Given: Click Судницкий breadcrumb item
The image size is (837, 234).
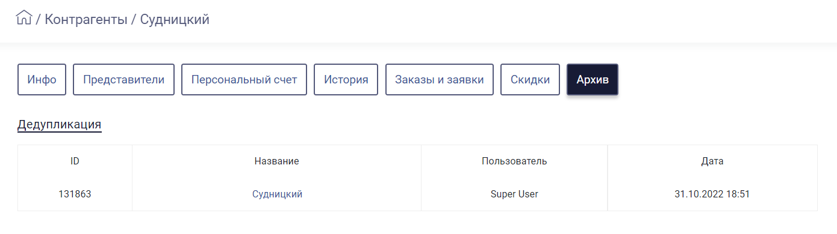Looking at the screenshot, I should 175,19.
